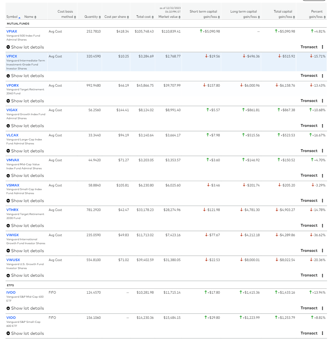Click Transact for VFICX

(309, 76)
